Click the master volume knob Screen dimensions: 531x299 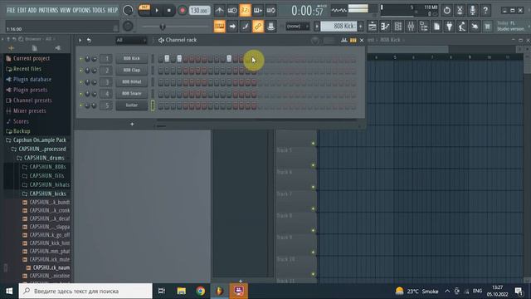pos(128,11)
